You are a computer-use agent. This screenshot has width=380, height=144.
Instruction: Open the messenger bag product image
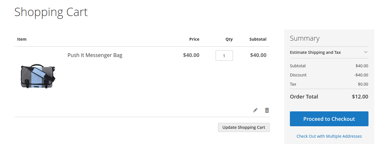[38, 76]
